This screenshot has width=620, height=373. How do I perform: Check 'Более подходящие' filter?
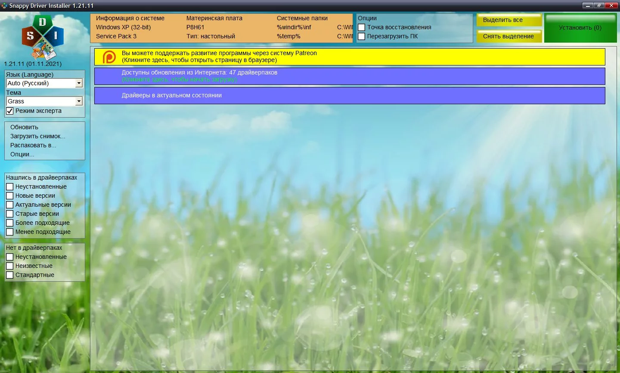(x=10, y=223)
